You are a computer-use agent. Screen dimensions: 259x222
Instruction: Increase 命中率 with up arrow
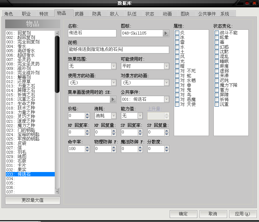click(x=87, y=147)
